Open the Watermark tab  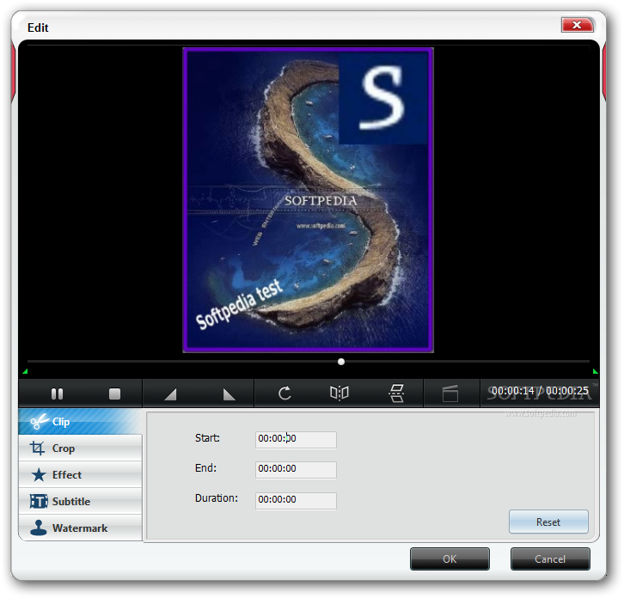(x=80, y=528)
